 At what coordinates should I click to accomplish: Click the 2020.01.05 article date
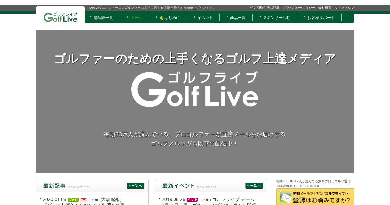pos(55,199)
